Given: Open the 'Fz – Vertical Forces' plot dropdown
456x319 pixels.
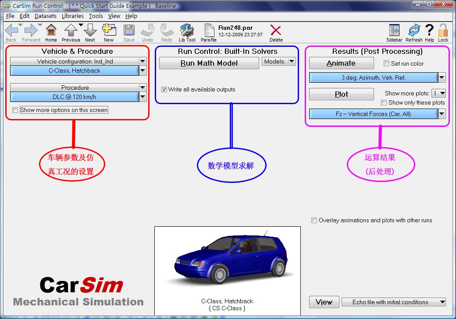Looking at the screenshot, I should pos(441,114).
